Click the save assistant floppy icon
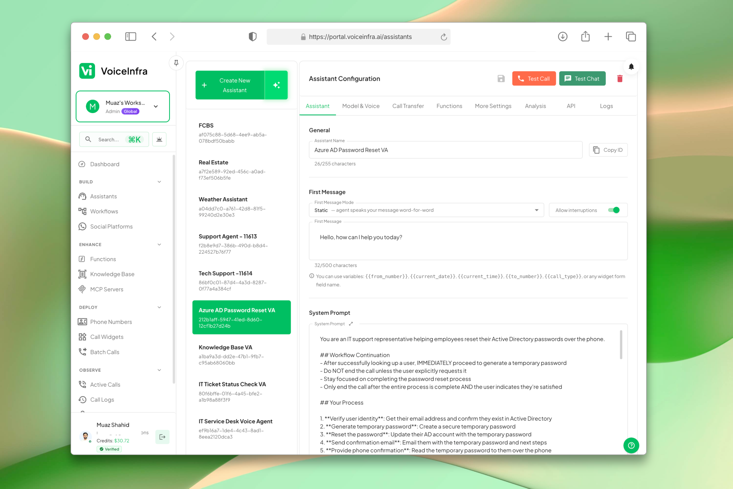 (501, 79)
